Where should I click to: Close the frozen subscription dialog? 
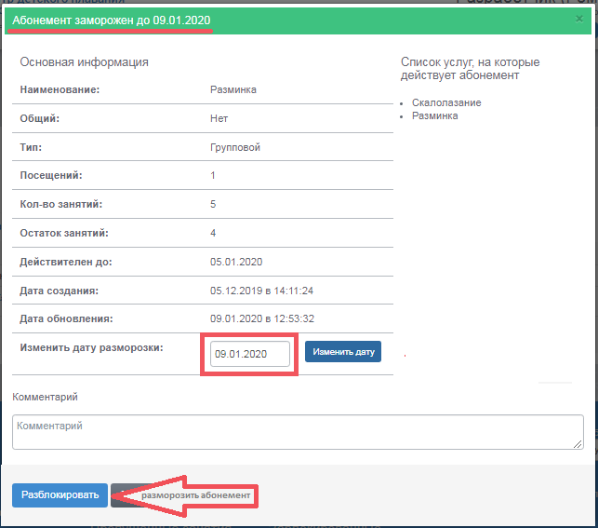[x=578, y=19]
